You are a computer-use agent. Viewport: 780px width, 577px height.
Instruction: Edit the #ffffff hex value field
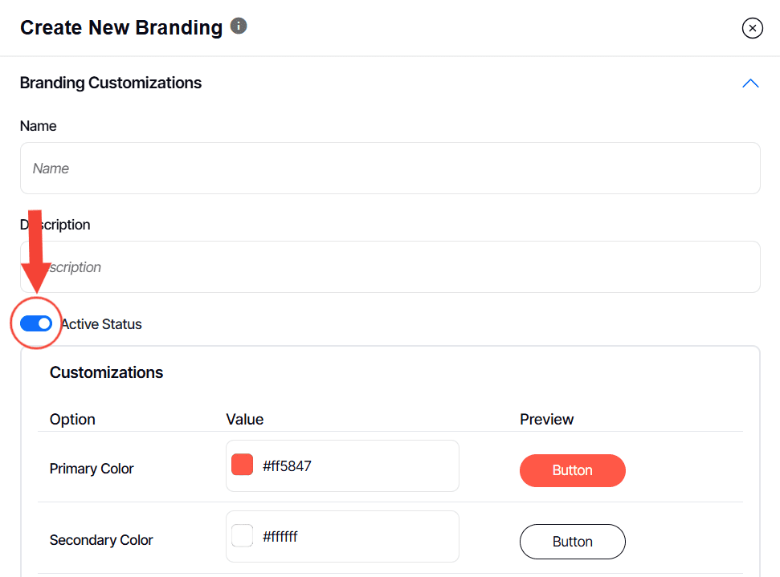[353, 536]
